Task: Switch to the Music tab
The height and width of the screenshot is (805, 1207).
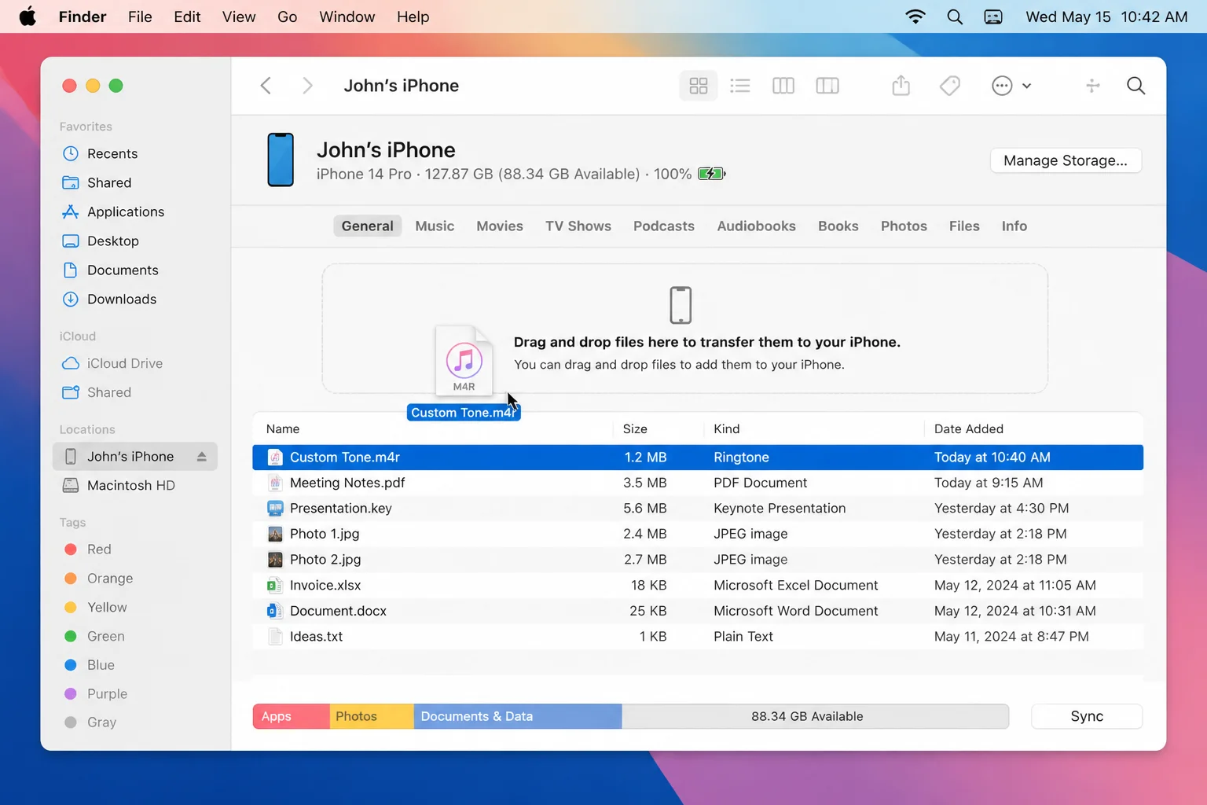Action: pyautogui.click(x=435, y=226)
